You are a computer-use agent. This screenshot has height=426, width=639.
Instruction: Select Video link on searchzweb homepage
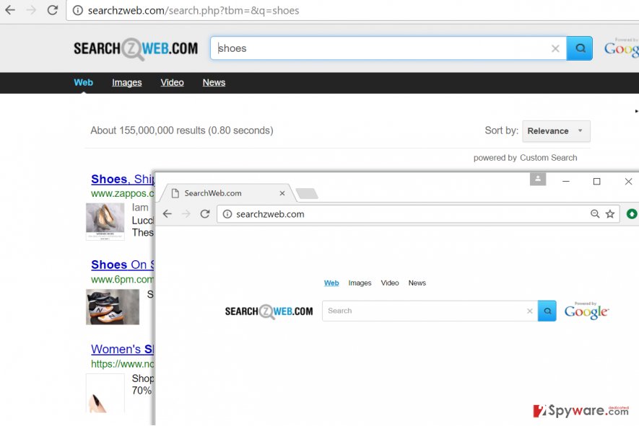point(390,283)
